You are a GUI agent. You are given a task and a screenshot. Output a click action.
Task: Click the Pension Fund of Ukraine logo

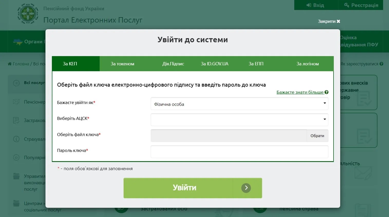[x=28, y=14]
